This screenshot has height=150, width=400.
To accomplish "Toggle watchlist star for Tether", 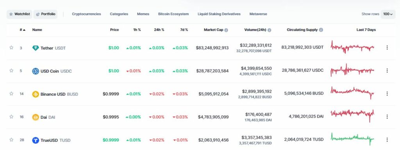I will tap(11, 47).
